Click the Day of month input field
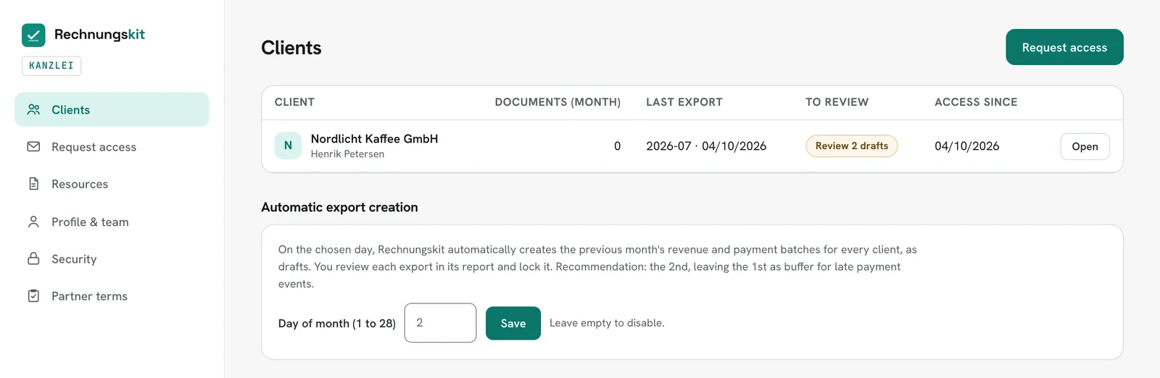 pos(440,323)
